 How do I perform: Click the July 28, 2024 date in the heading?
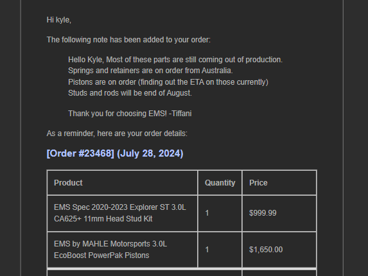(x=150, y=153)
